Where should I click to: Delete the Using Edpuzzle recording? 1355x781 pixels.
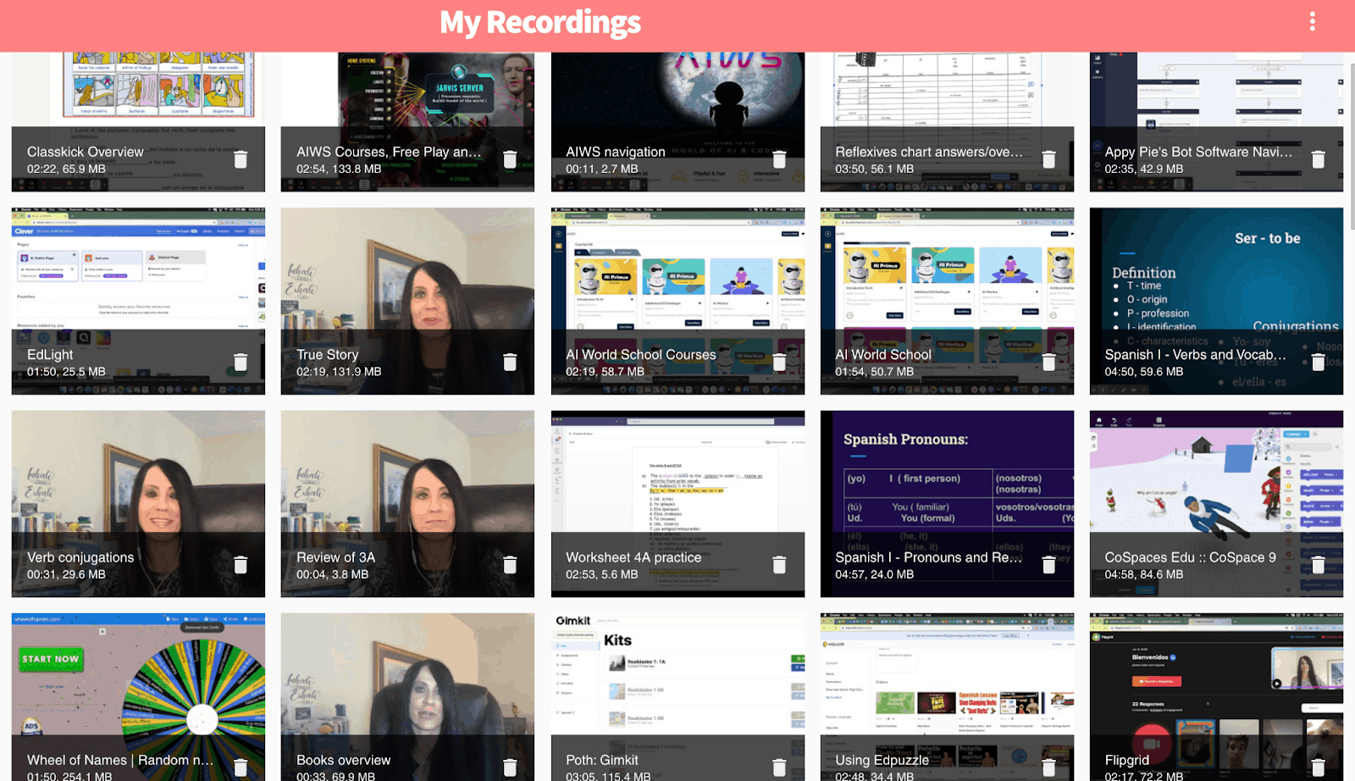tap(1048, 767)
